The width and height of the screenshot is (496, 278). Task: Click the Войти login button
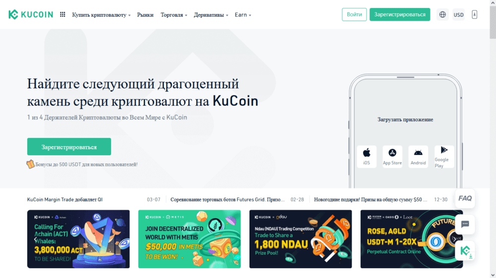point(354,14)
